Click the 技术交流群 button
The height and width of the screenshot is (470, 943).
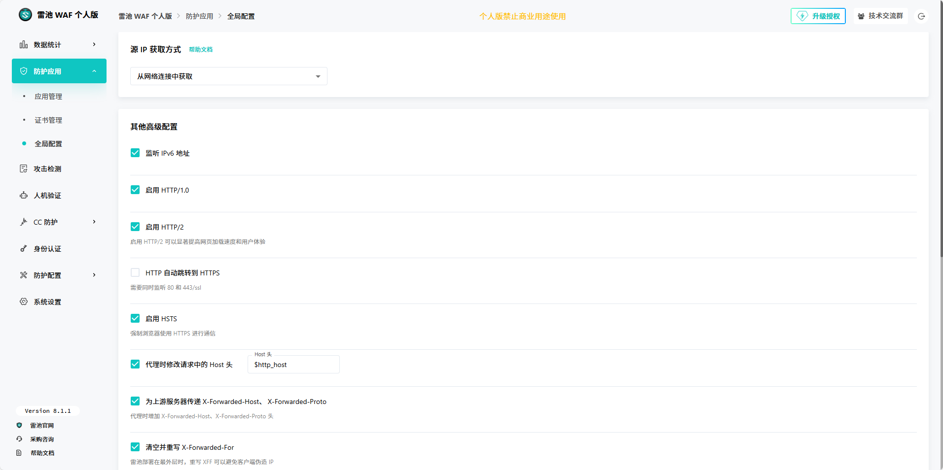click(x=881, y=16)
